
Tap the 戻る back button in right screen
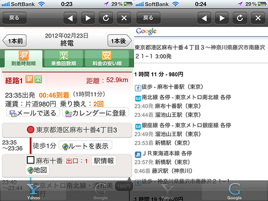coord(148,18)
